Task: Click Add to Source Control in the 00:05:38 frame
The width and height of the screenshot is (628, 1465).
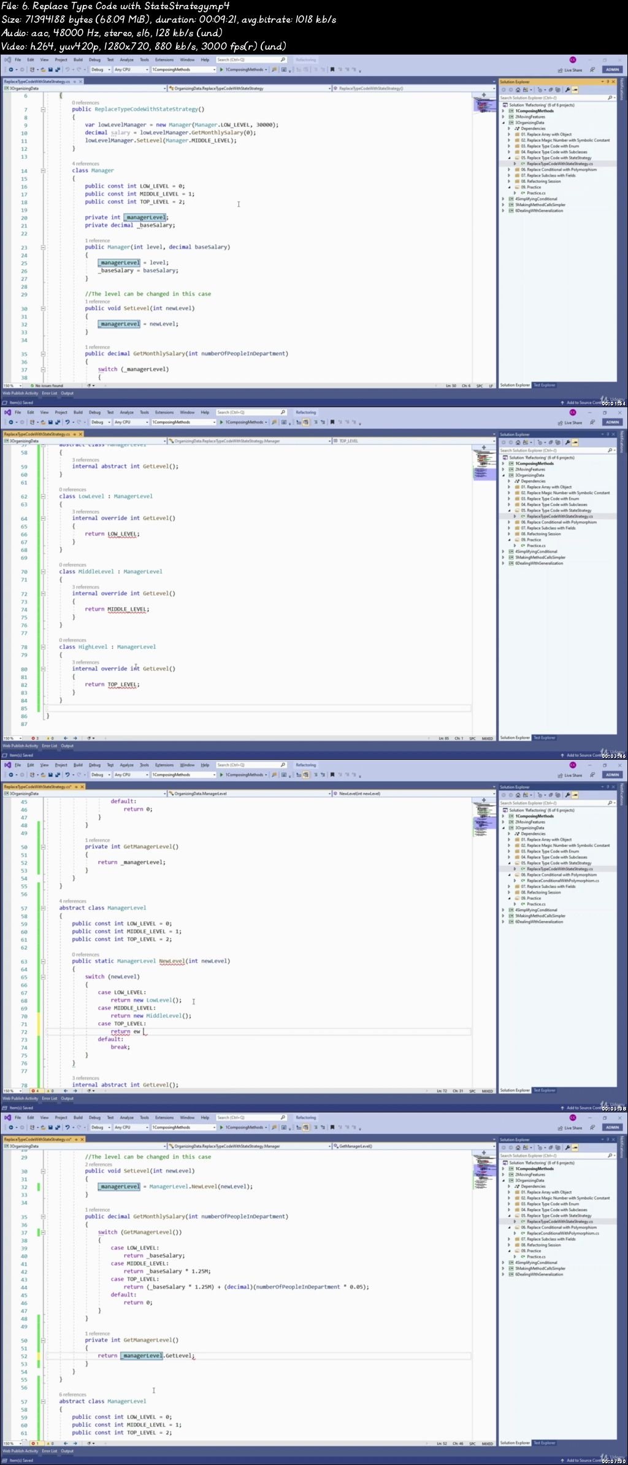Action: point(583,1108)
